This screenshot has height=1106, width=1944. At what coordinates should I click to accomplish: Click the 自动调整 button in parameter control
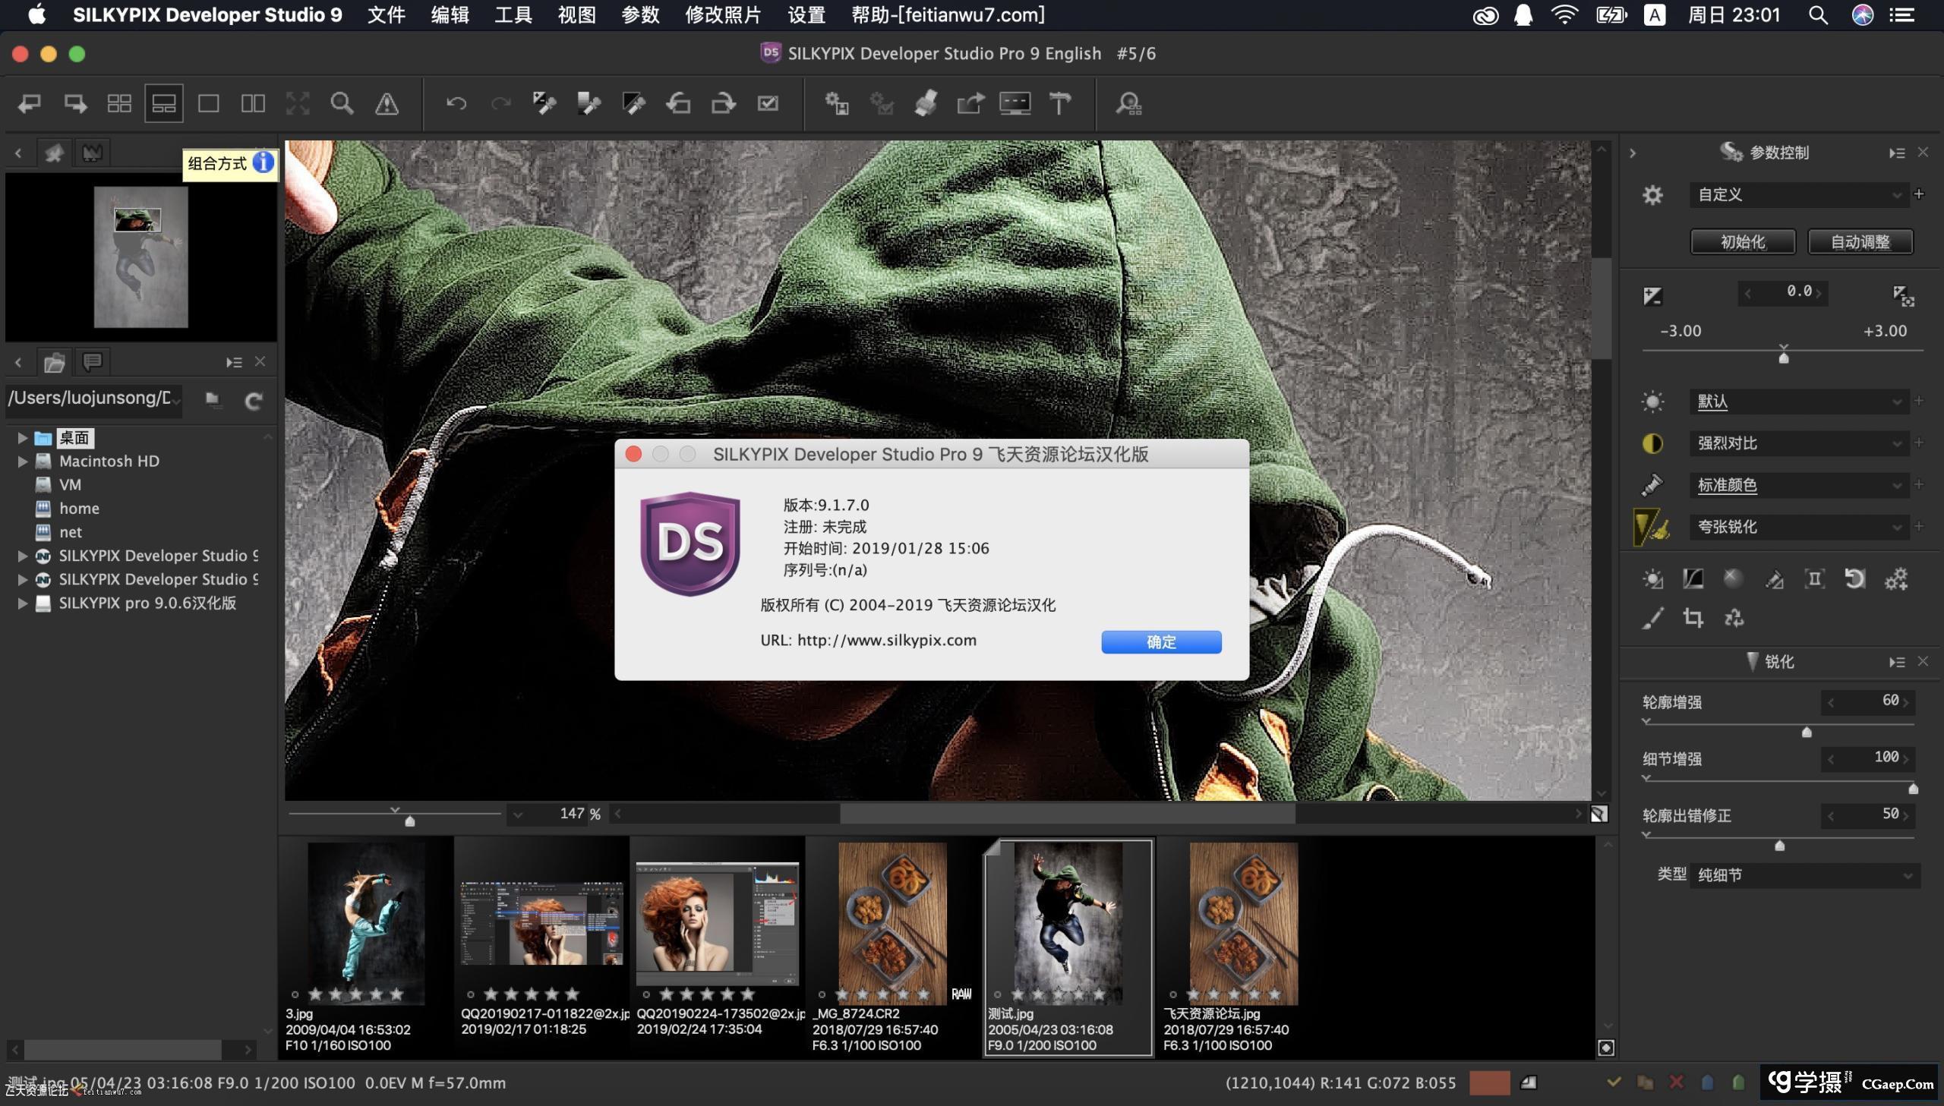(x=1859, y=241)
